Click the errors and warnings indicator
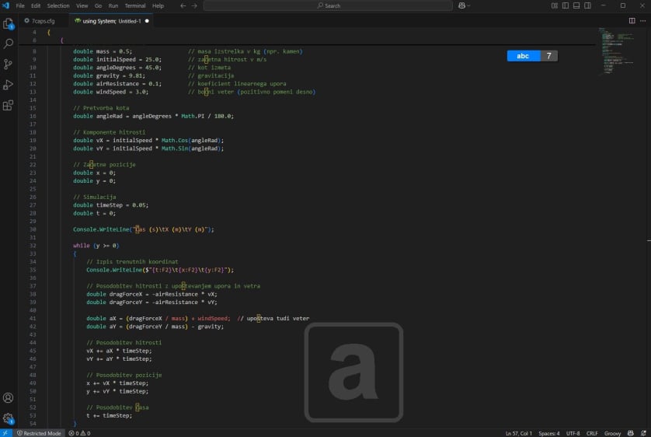The height and width of the screenshot is (437, 651). point(79,433)
